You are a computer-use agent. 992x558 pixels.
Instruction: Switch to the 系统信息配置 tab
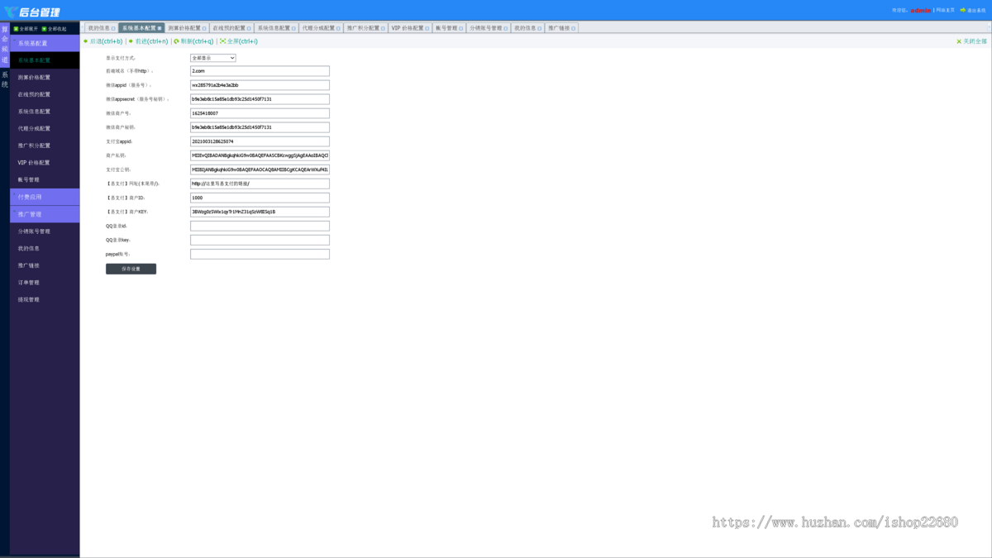275,28
